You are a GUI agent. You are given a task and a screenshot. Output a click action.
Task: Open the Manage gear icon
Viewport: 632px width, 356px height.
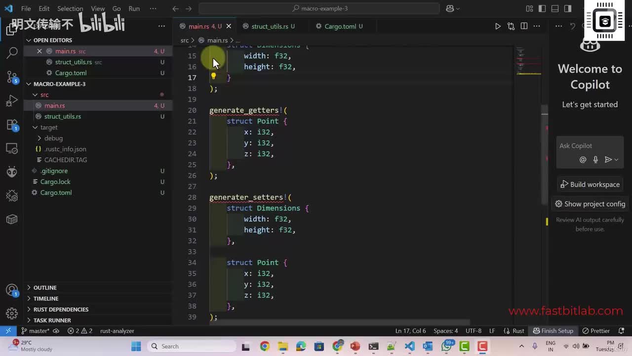click(x=12, y=313)
